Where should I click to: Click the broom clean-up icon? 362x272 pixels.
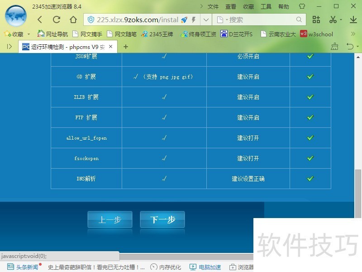[334, 47]
